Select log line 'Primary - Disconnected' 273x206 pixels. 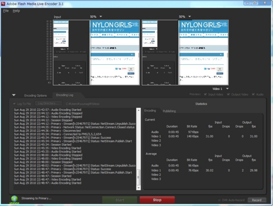click(x=47, y=131)
